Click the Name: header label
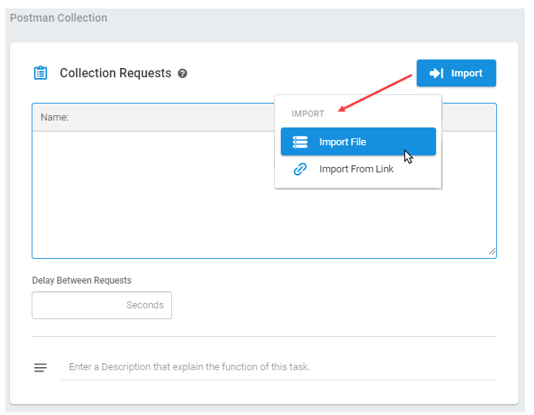Viewport: 534px width, 415px height. pos(55,117)
